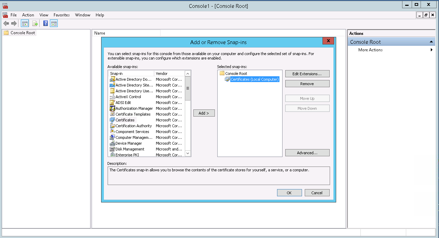Click the vendor cell in the ADSI Edit row
The width and height of the screenshot is (439, 238).
click(x=169, y=103)
